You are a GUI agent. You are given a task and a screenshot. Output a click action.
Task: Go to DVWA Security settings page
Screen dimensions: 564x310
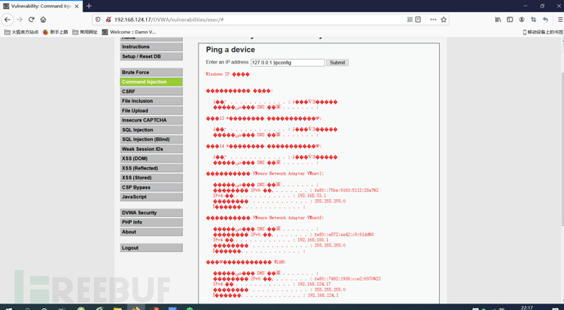coord(151,213)
